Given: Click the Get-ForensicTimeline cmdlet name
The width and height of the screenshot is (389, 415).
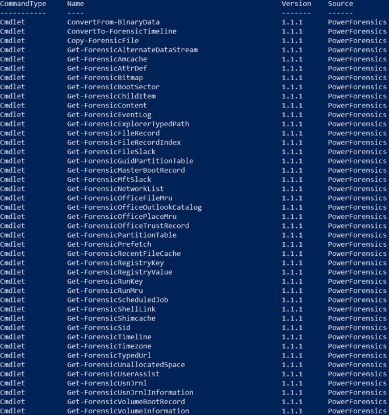Looking at the screenshot, I should (109, 337).
